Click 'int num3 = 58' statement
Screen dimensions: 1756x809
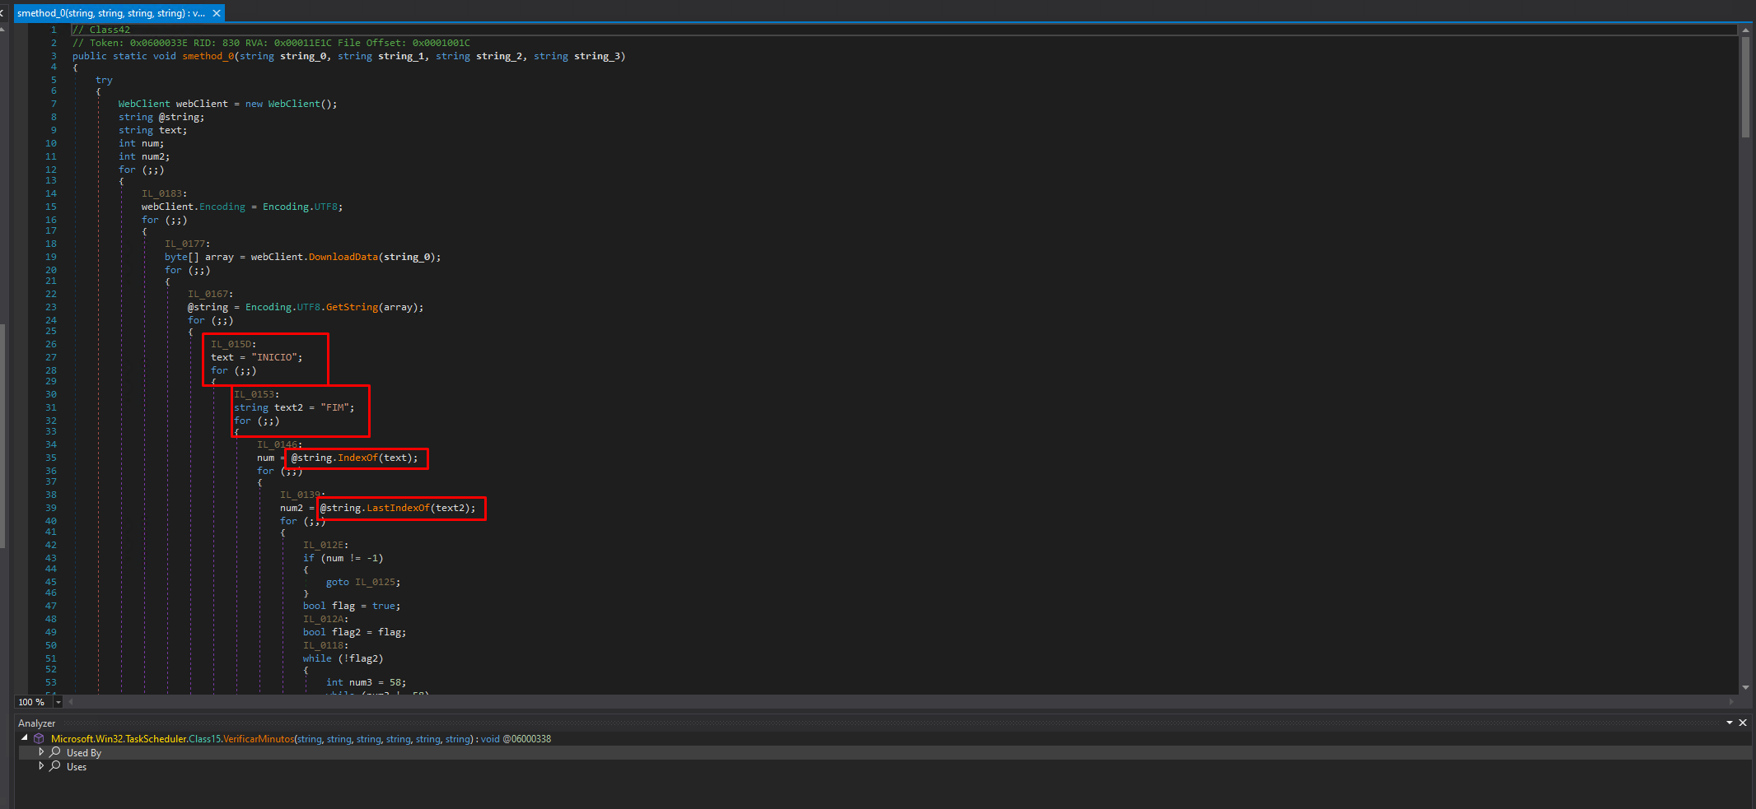pos(366,682)
